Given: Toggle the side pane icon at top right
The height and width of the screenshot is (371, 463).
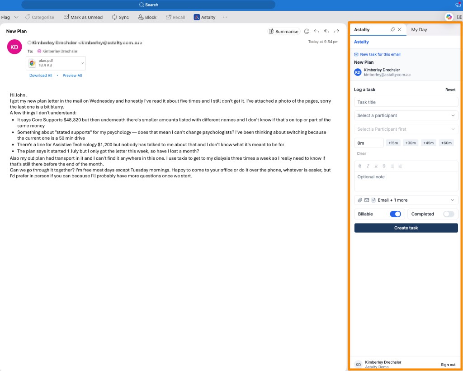Looking at the screenshot, I should pos(459,17).
